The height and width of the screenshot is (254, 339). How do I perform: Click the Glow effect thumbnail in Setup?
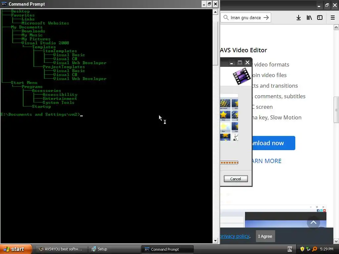(x=225, y=127)
